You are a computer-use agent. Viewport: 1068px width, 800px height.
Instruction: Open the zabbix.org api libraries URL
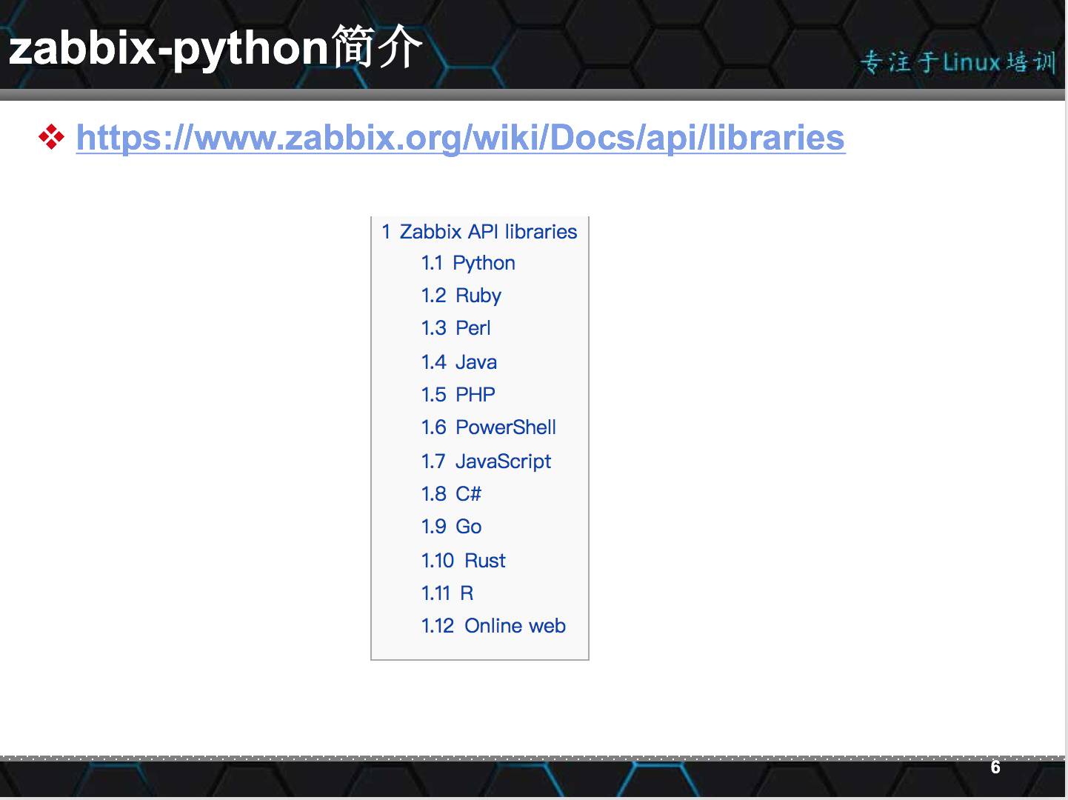click(x=460, y=139)
